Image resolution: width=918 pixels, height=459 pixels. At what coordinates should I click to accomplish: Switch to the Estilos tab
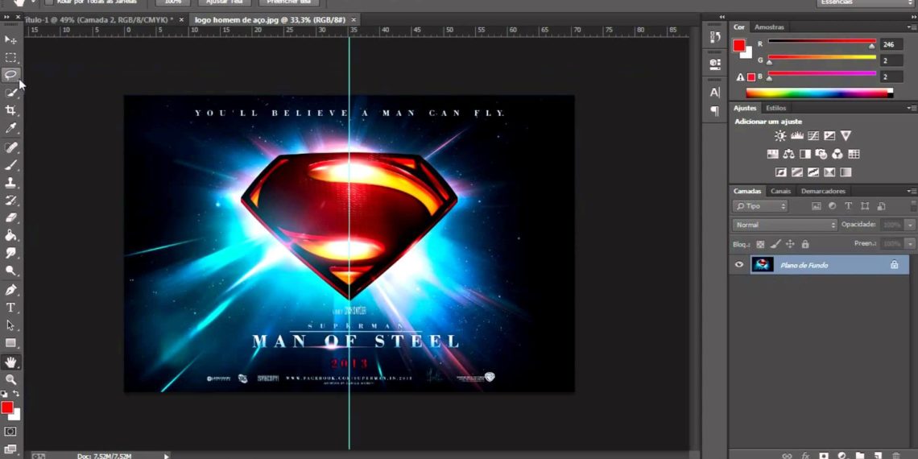[x=775, y=108]
